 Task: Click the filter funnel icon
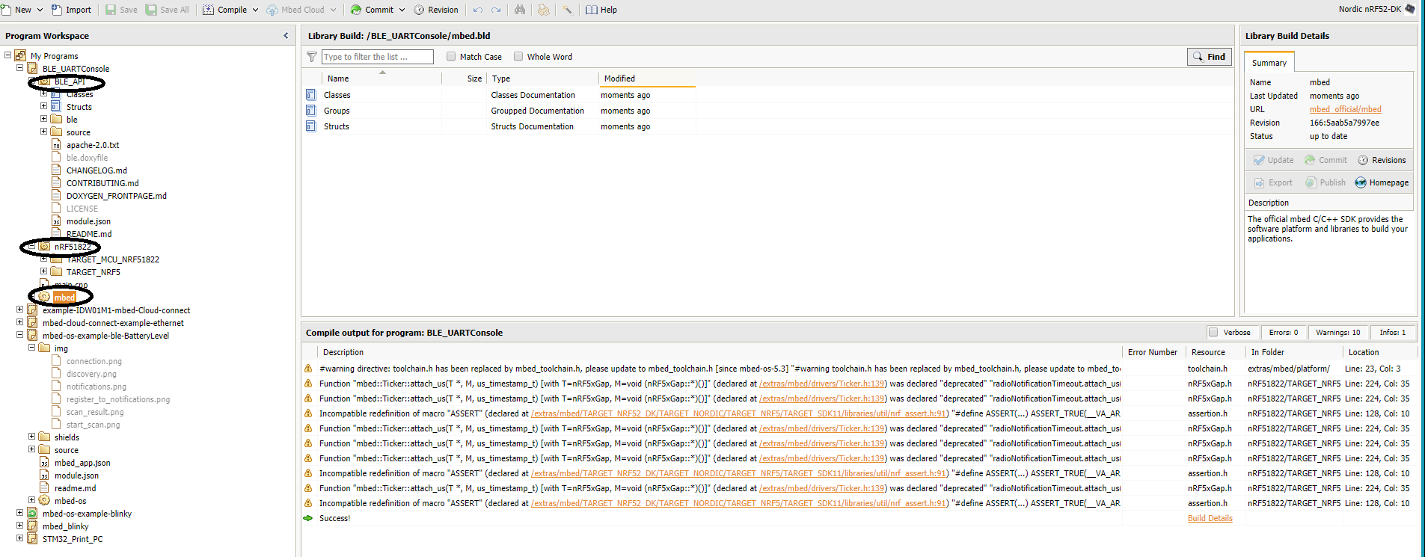(312, 57)
